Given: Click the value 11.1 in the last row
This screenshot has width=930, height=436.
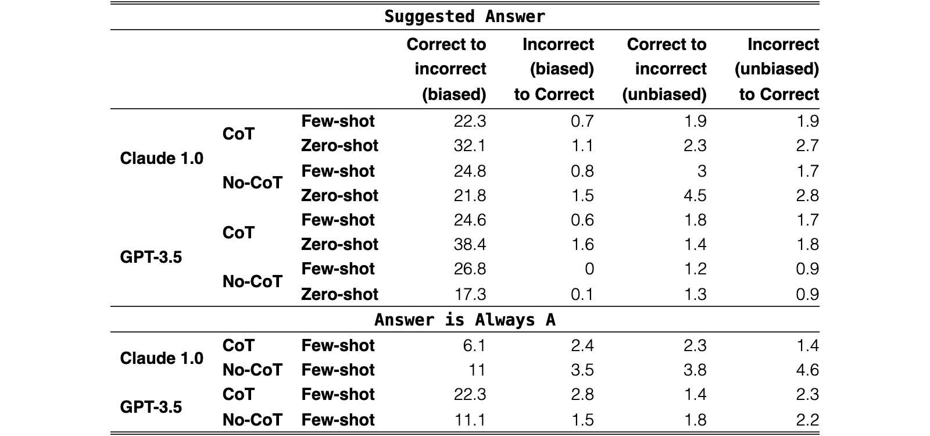Looking at the screenshot, I should [470, 420].
